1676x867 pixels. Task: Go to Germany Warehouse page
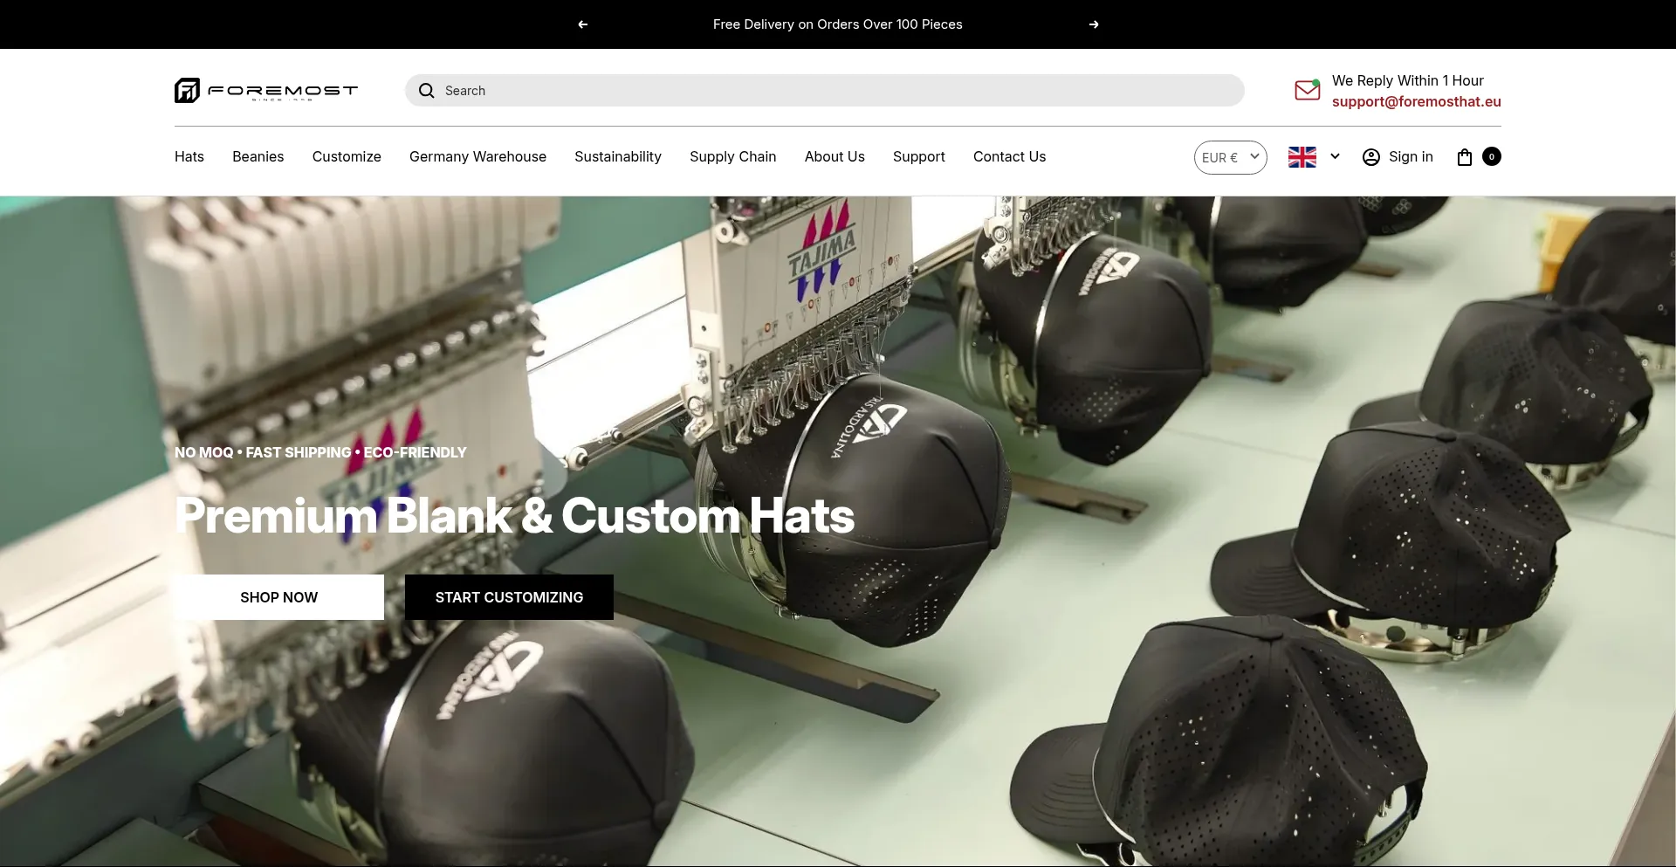pyautogui.click(x=477, y=157)
